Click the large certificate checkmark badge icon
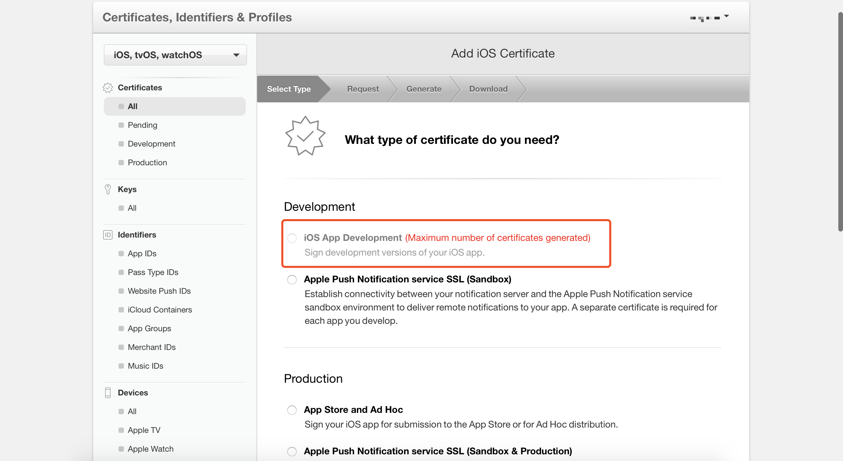 click(x=305, y=136)
